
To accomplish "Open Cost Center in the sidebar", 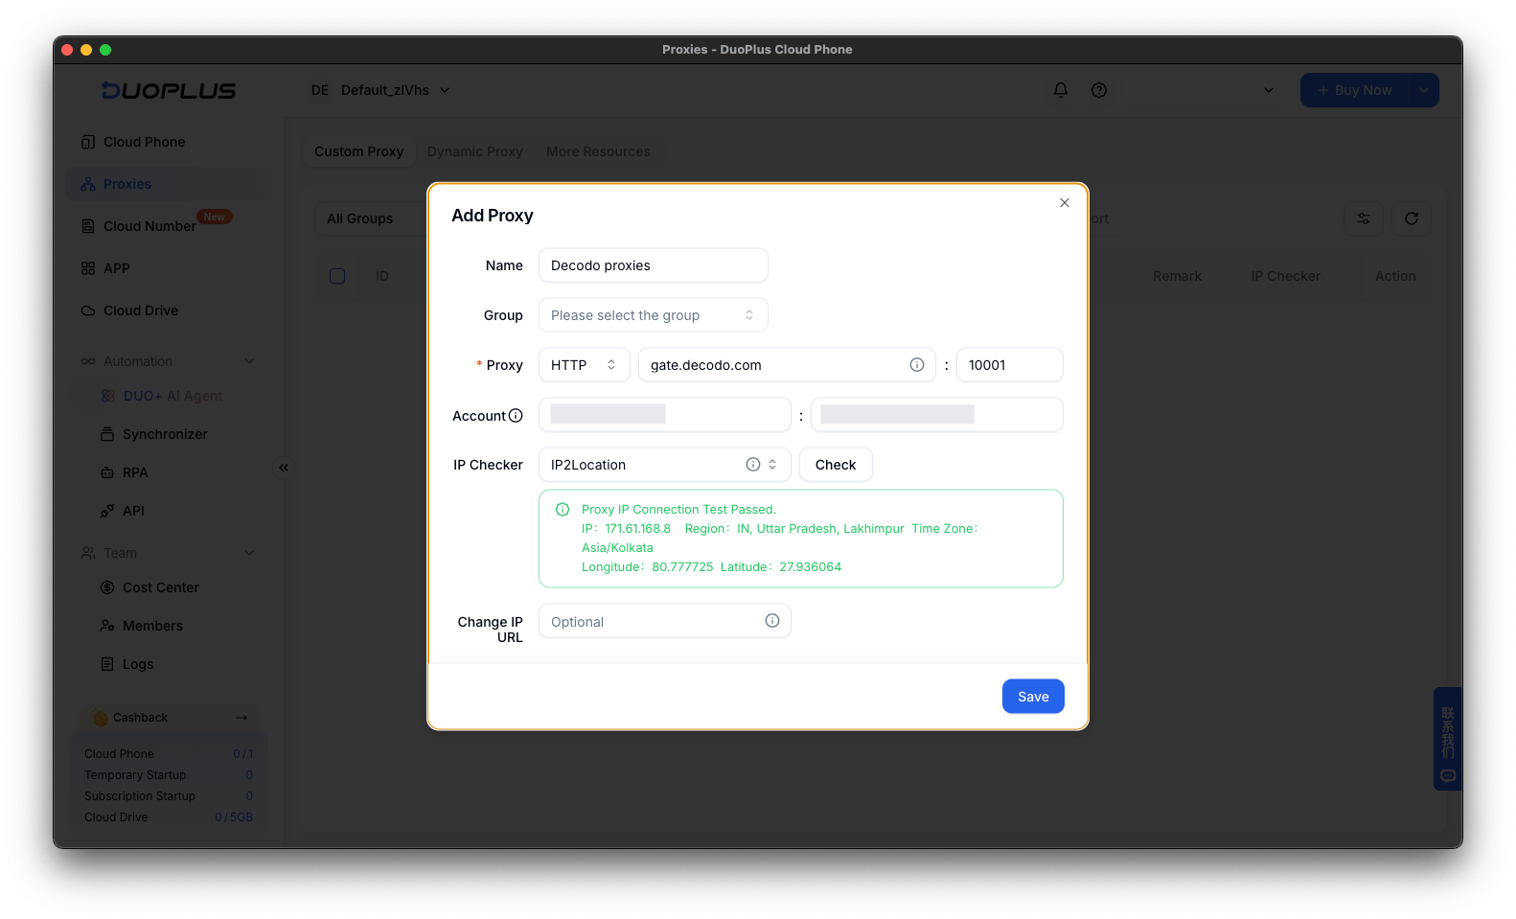I will coord(161,587).
